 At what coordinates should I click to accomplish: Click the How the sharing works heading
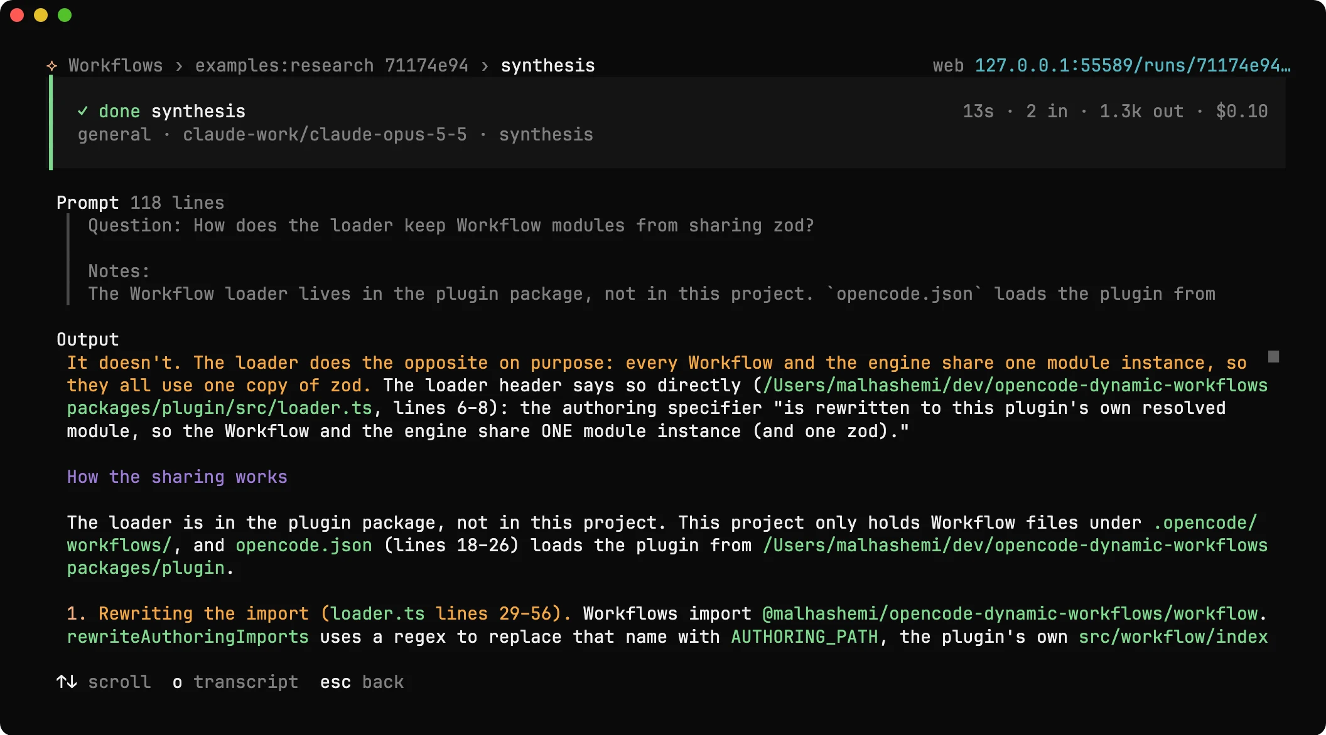[177, 477]
